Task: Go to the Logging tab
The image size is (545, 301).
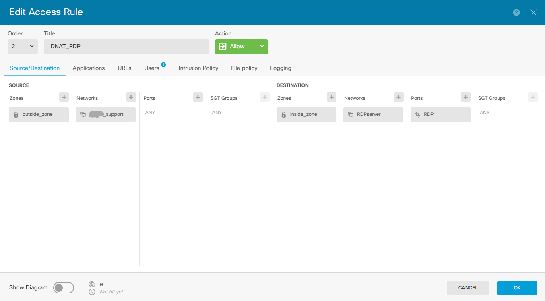Action: point(281,68)
